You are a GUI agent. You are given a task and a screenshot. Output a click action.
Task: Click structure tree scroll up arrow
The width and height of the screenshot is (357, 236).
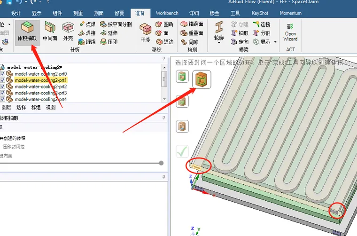(164, 67)
